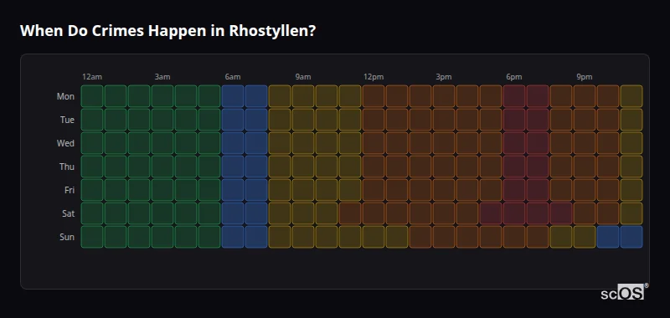The image size is (670, 318).
Task: Click the 12am hour label
Action: (x=92, y=77)
